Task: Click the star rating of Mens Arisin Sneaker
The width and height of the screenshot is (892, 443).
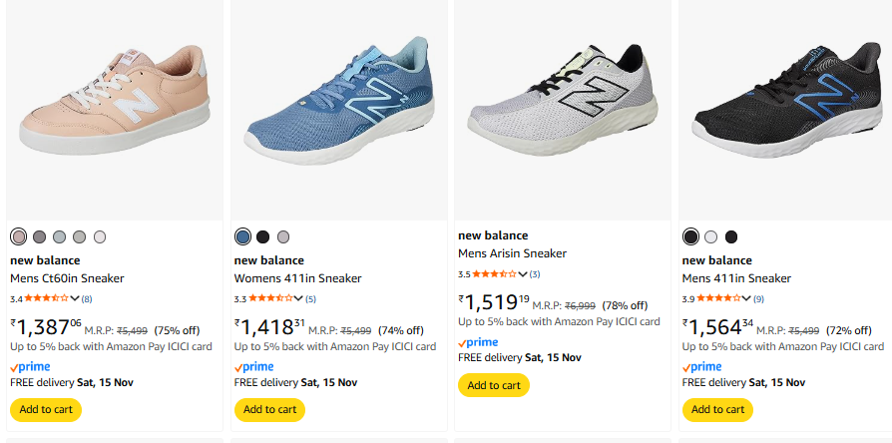Action: [x=494, y=273]
